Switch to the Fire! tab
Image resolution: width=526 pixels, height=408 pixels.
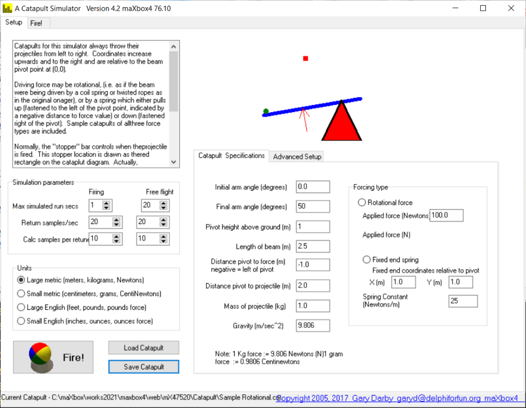coord(36,23)
